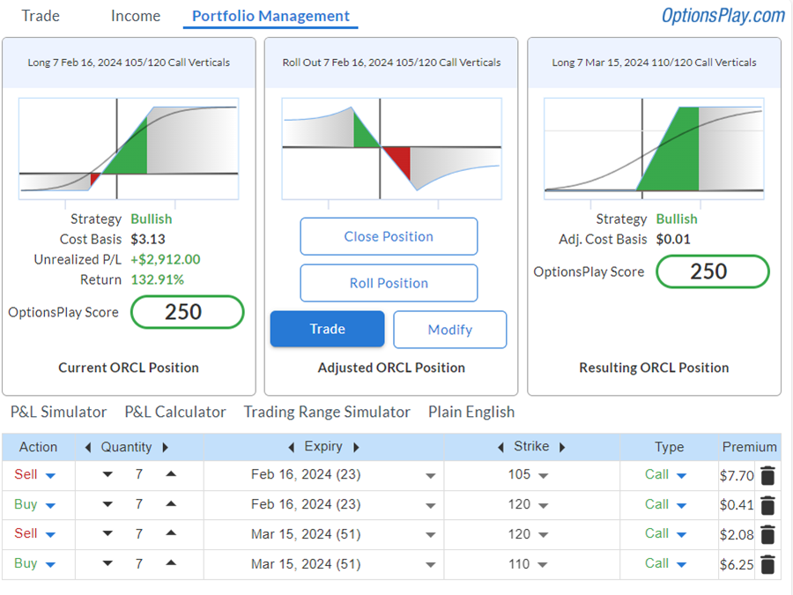Increase quantity on Buy 120 Feb 16 row

click(171, 504)
